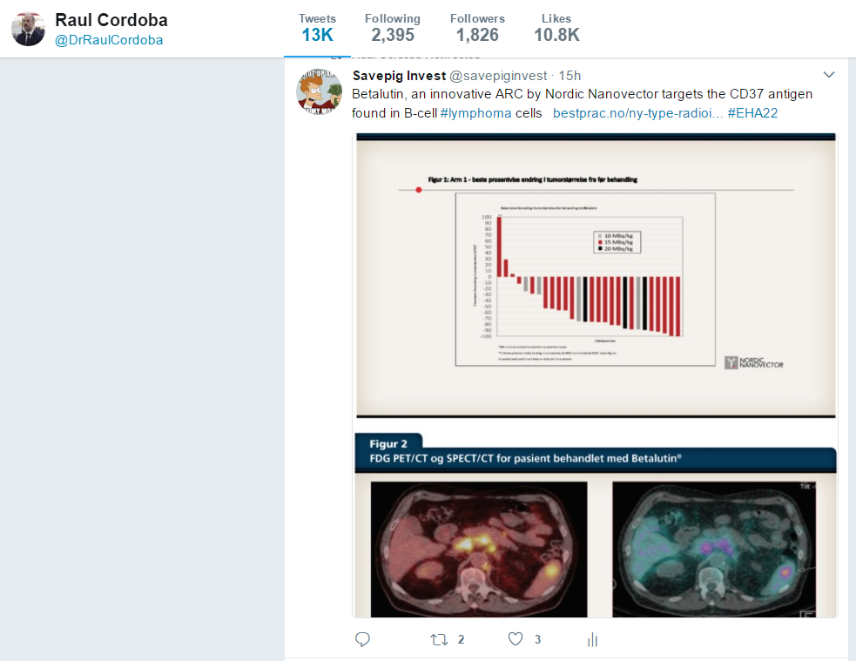Retweet the Betalutin tweet
The image size is (856, 661).
point(440,639)
